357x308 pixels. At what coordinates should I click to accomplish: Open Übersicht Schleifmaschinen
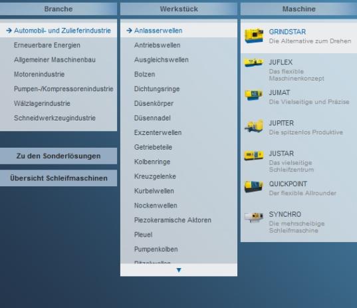[x=59, y=178]
